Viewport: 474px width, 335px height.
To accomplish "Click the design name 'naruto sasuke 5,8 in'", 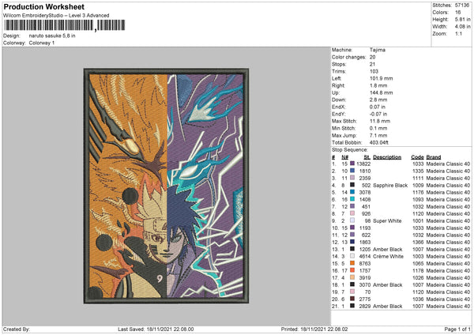I will click(52, 36).
